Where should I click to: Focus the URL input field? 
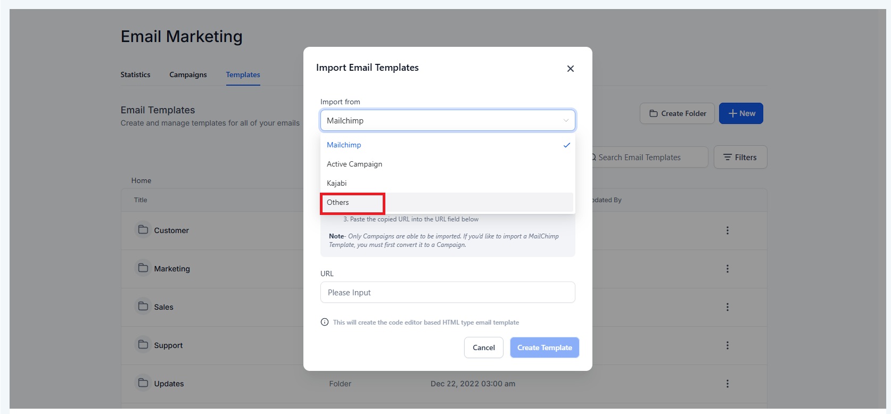point(448,292)
